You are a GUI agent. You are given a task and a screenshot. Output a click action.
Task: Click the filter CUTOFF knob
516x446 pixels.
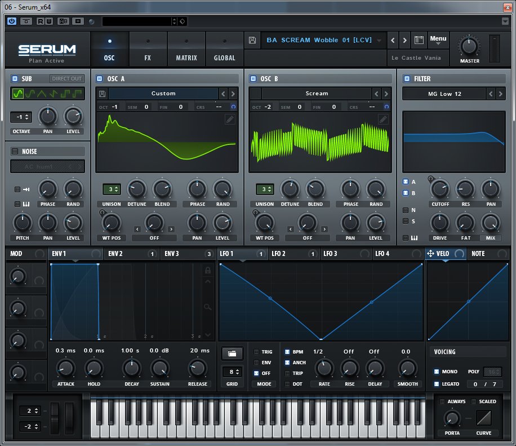click(x=440, y=189)
